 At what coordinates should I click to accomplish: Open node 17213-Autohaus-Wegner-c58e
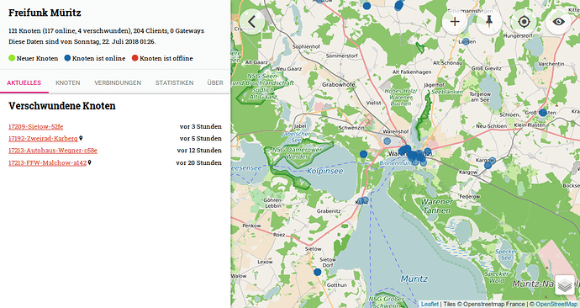pos(53,151)
